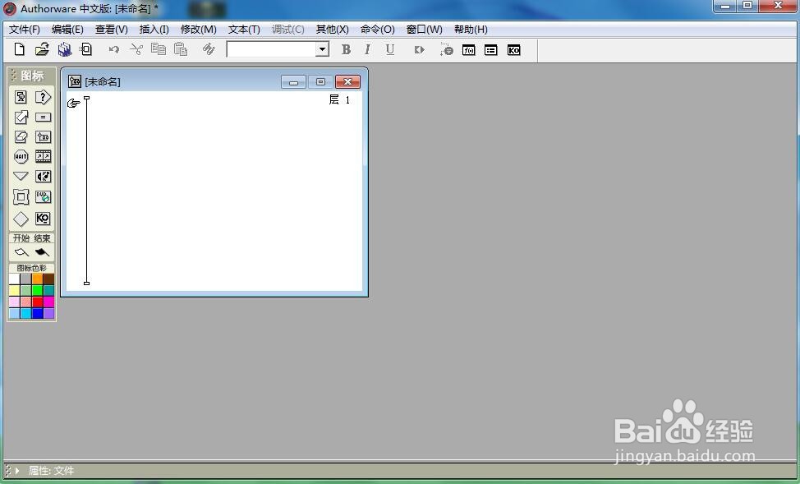Viewport: 800px width, 484px height.
Task: Click the paste hand pointer on flowline
Action: click(x=73, y=104)
